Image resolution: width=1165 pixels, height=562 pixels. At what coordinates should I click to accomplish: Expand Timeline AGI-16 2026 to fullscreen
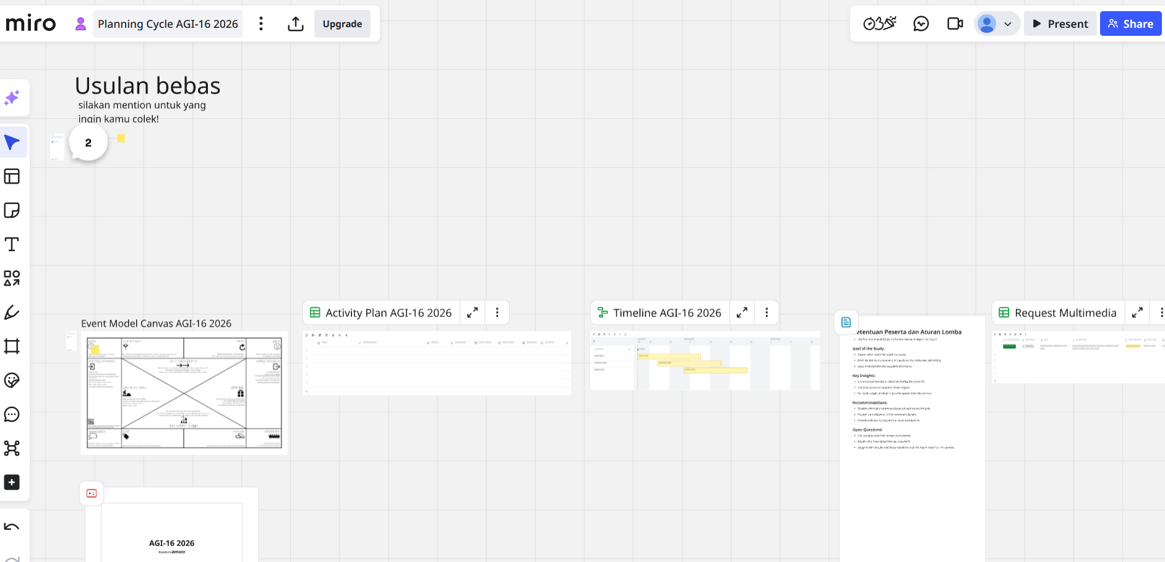point(742,313)
